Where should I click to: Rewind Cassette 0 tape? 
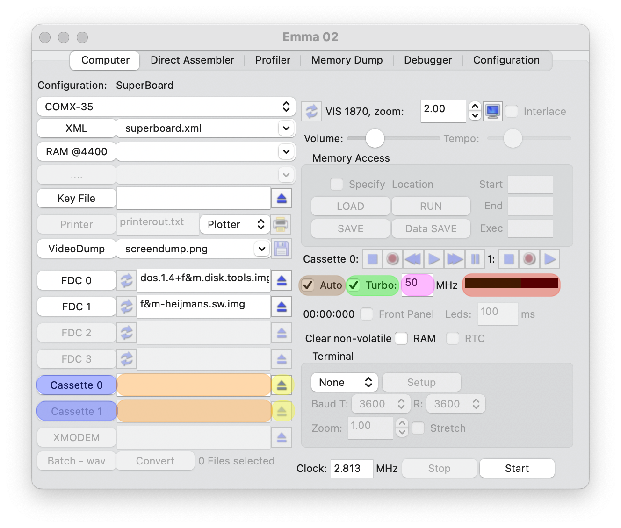point(412,259)
